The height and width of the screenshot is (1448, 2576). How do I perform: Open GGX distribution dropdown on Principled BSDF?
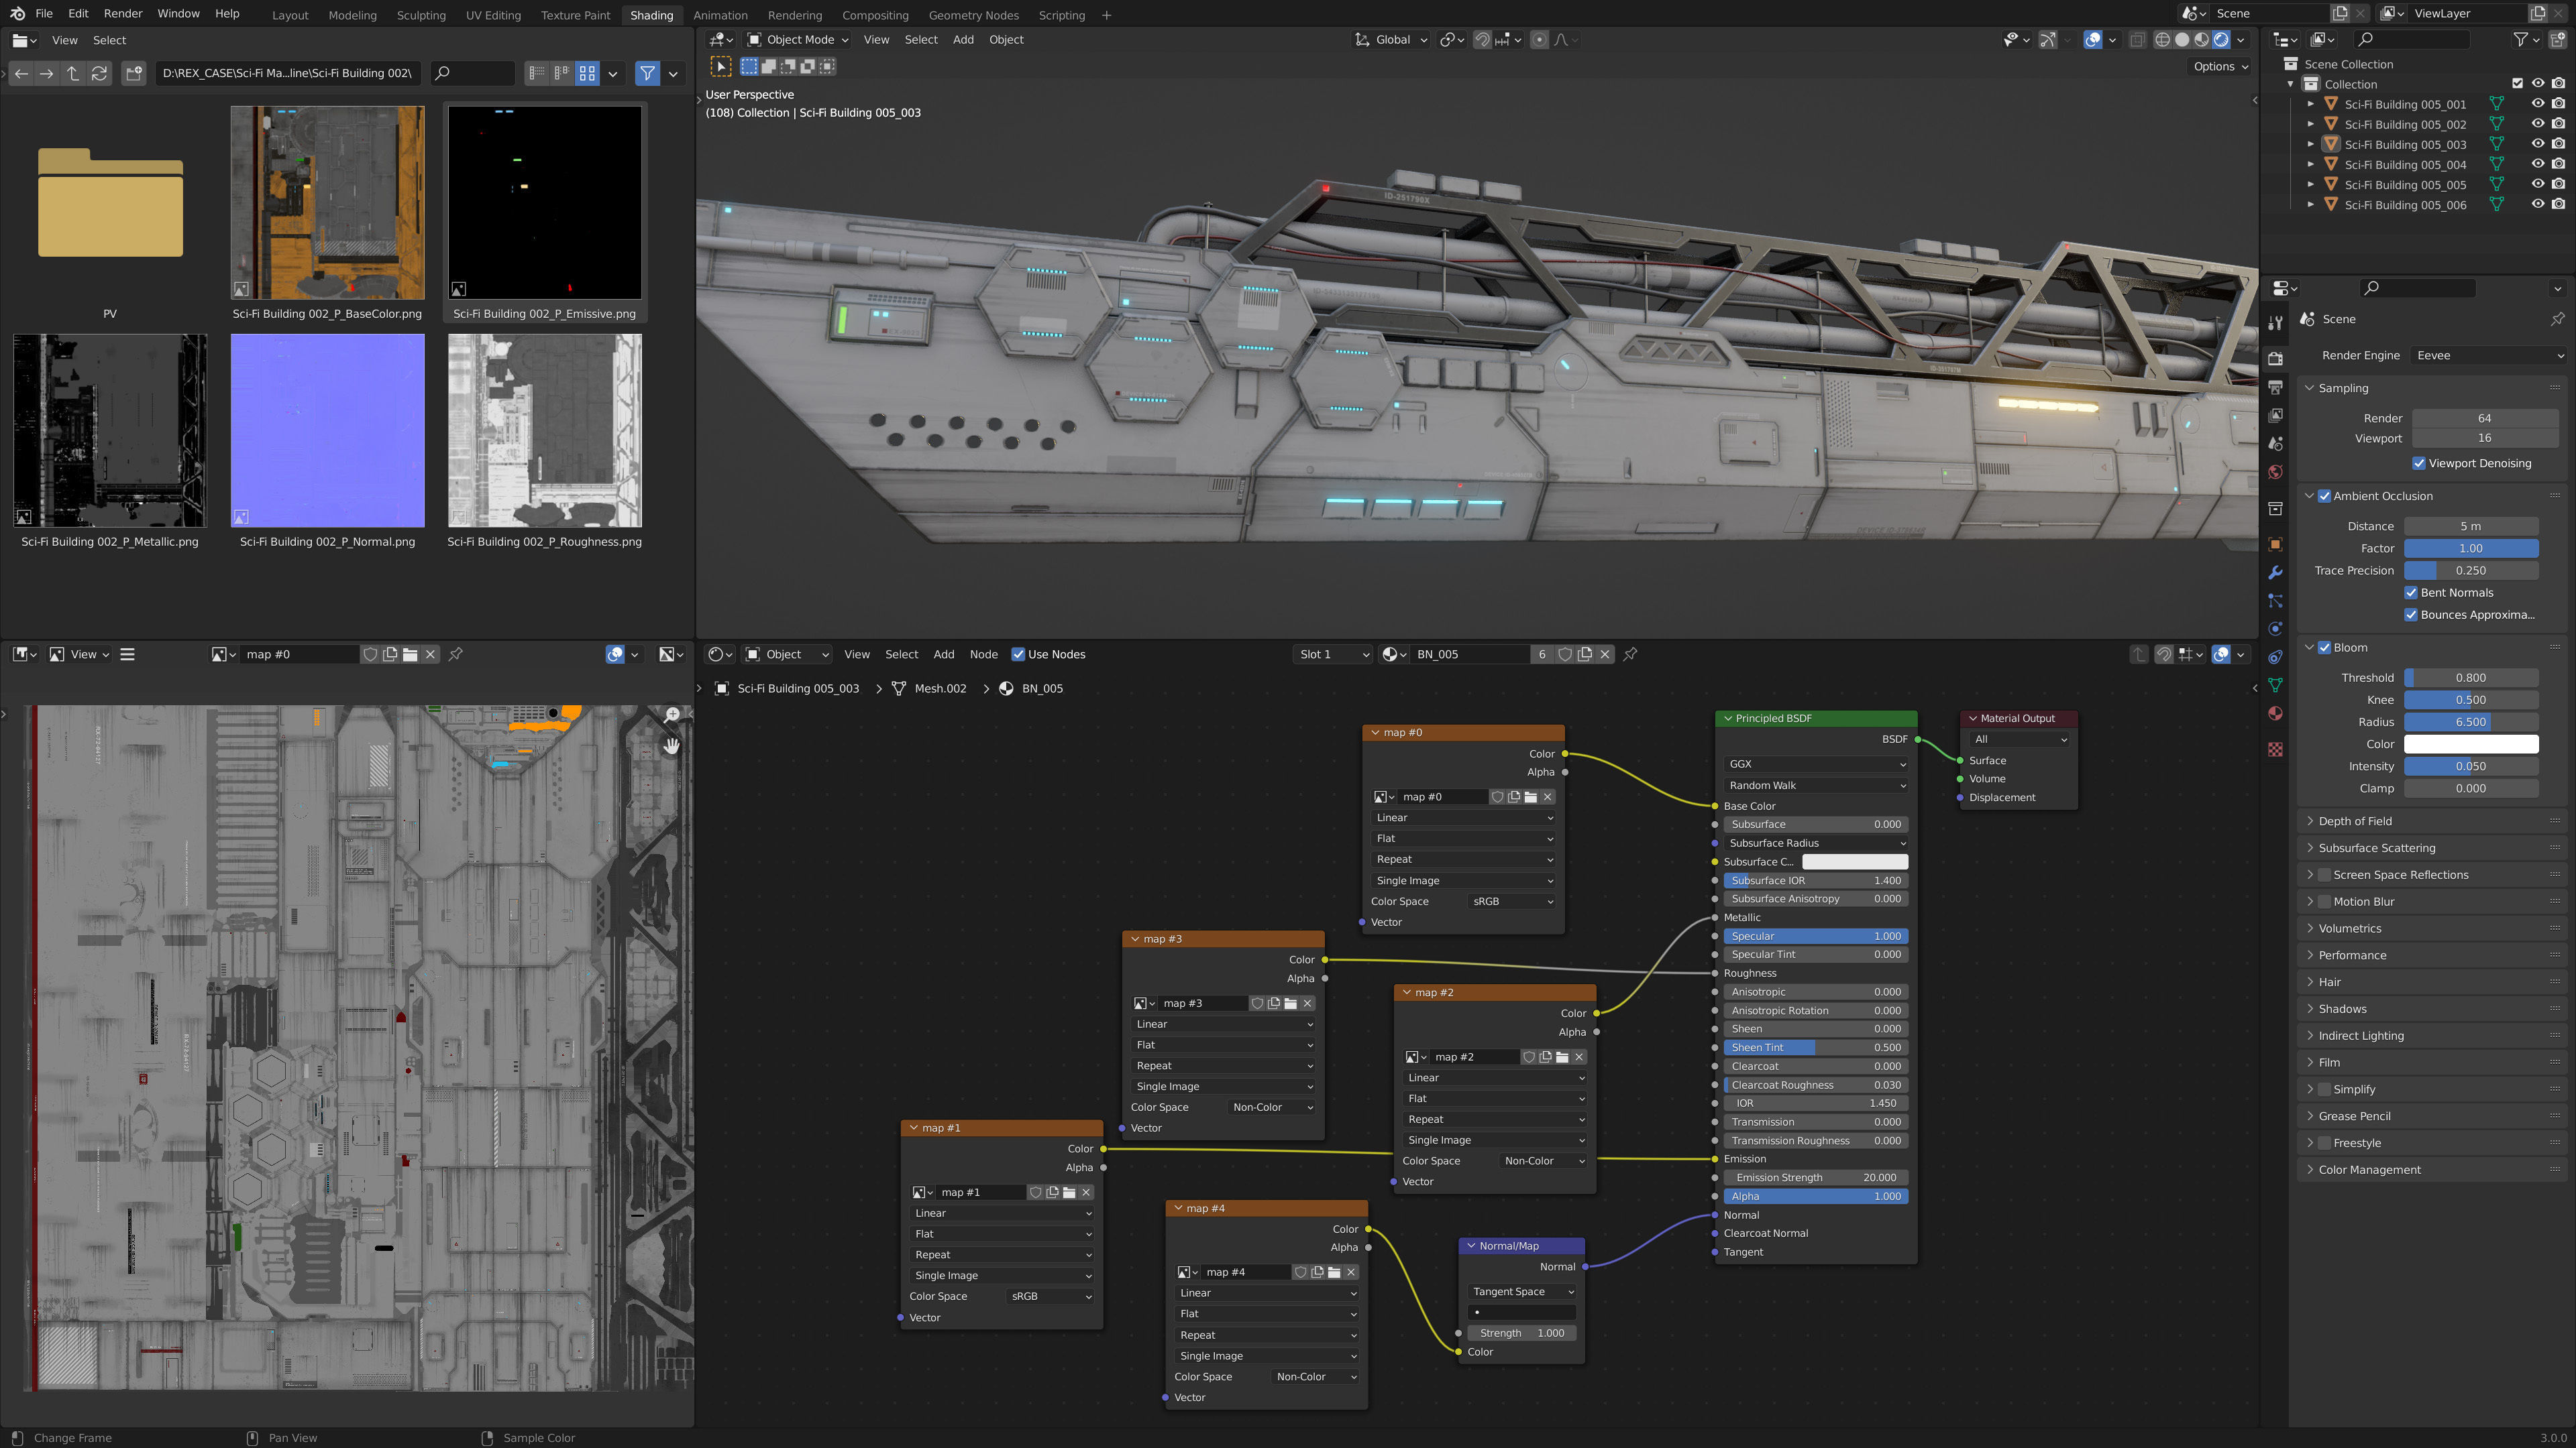pyautogui.click(x=1816, y=764)
